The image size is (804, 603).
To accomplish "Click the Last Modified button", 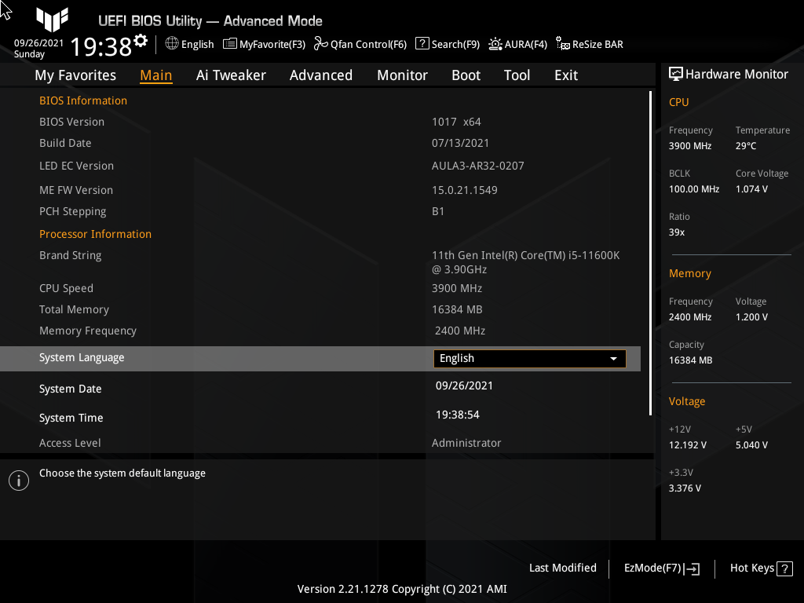I will coord(562,568).
